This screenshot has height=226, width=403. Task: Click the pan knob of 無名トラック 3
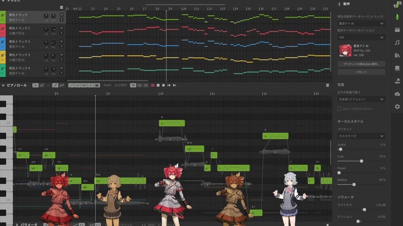53,56
